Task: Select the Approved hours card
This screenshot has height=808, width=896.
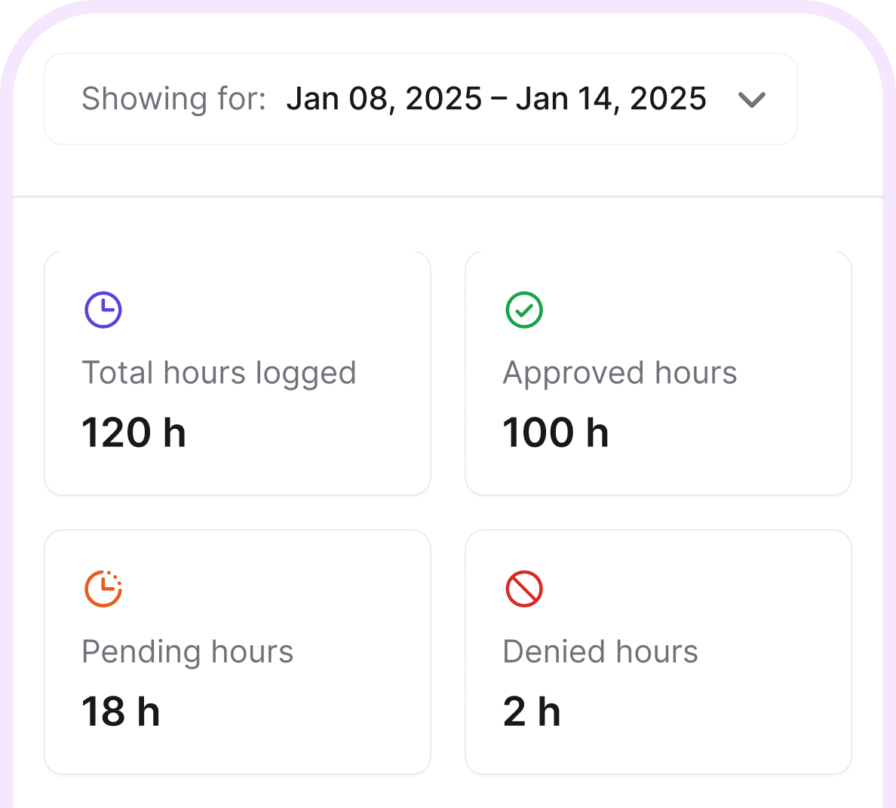Action: (x=658, y=372)
